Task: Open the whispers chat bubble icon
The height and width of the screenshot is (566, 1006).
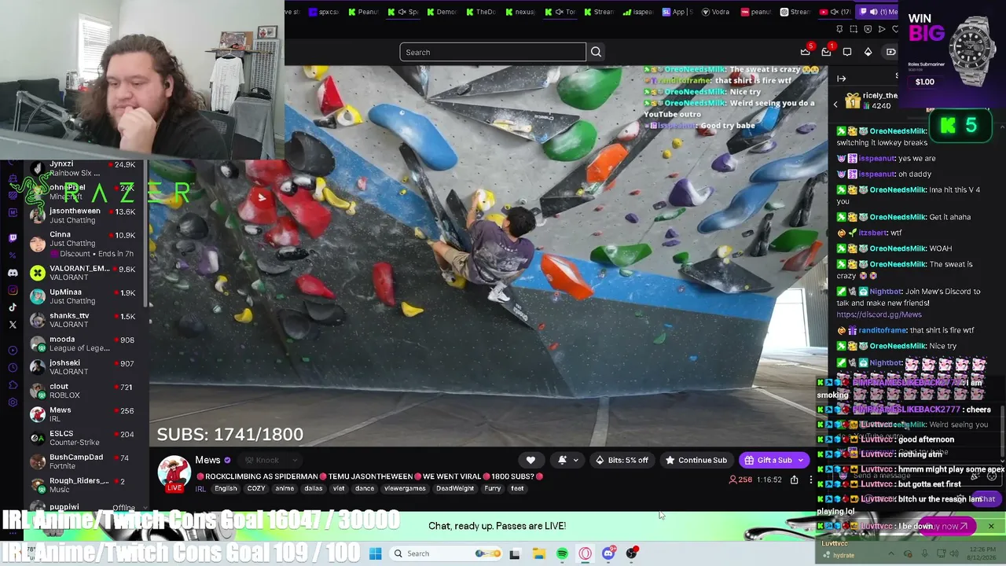Action: pos(847,52)
